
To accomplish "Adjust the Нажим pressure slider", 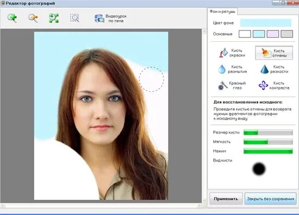I will [x=268, y=151].
